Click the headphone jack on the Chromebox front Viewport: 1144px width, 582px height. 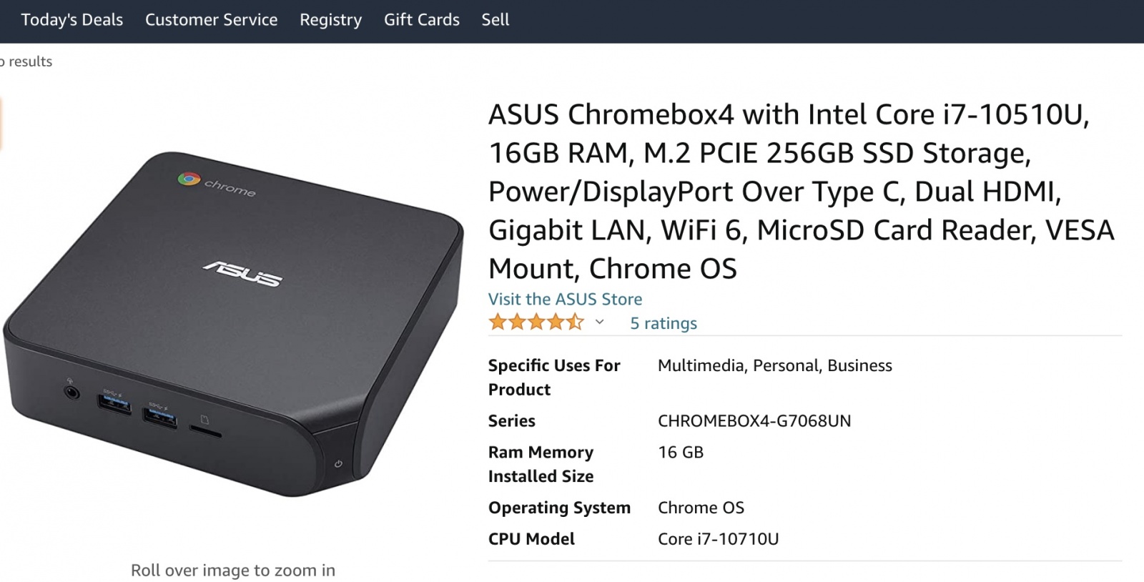[x=71, y=393]
